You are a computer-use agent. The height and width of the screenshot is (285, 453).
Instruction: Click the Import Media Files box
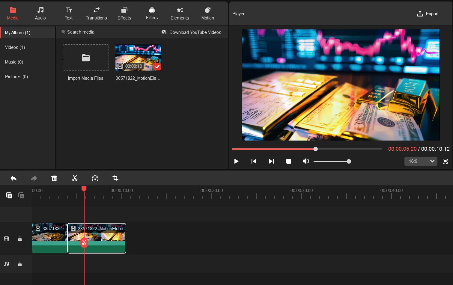pyautogui.click(x=86, y=58)
